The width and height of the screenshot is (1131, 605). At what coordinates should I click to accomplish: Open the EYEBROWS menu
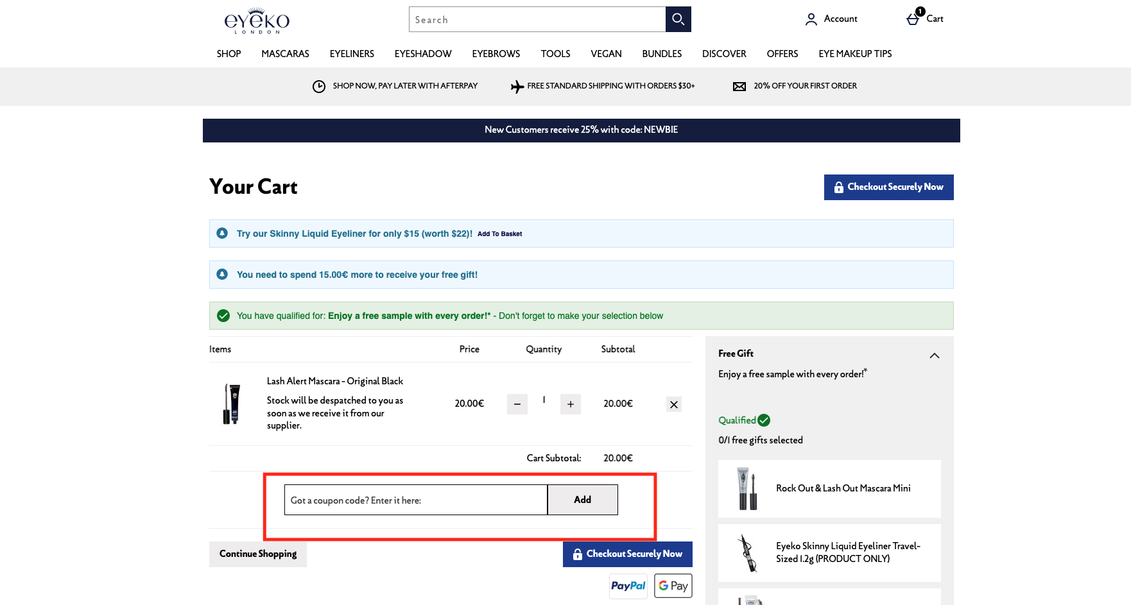pos(496,54)
